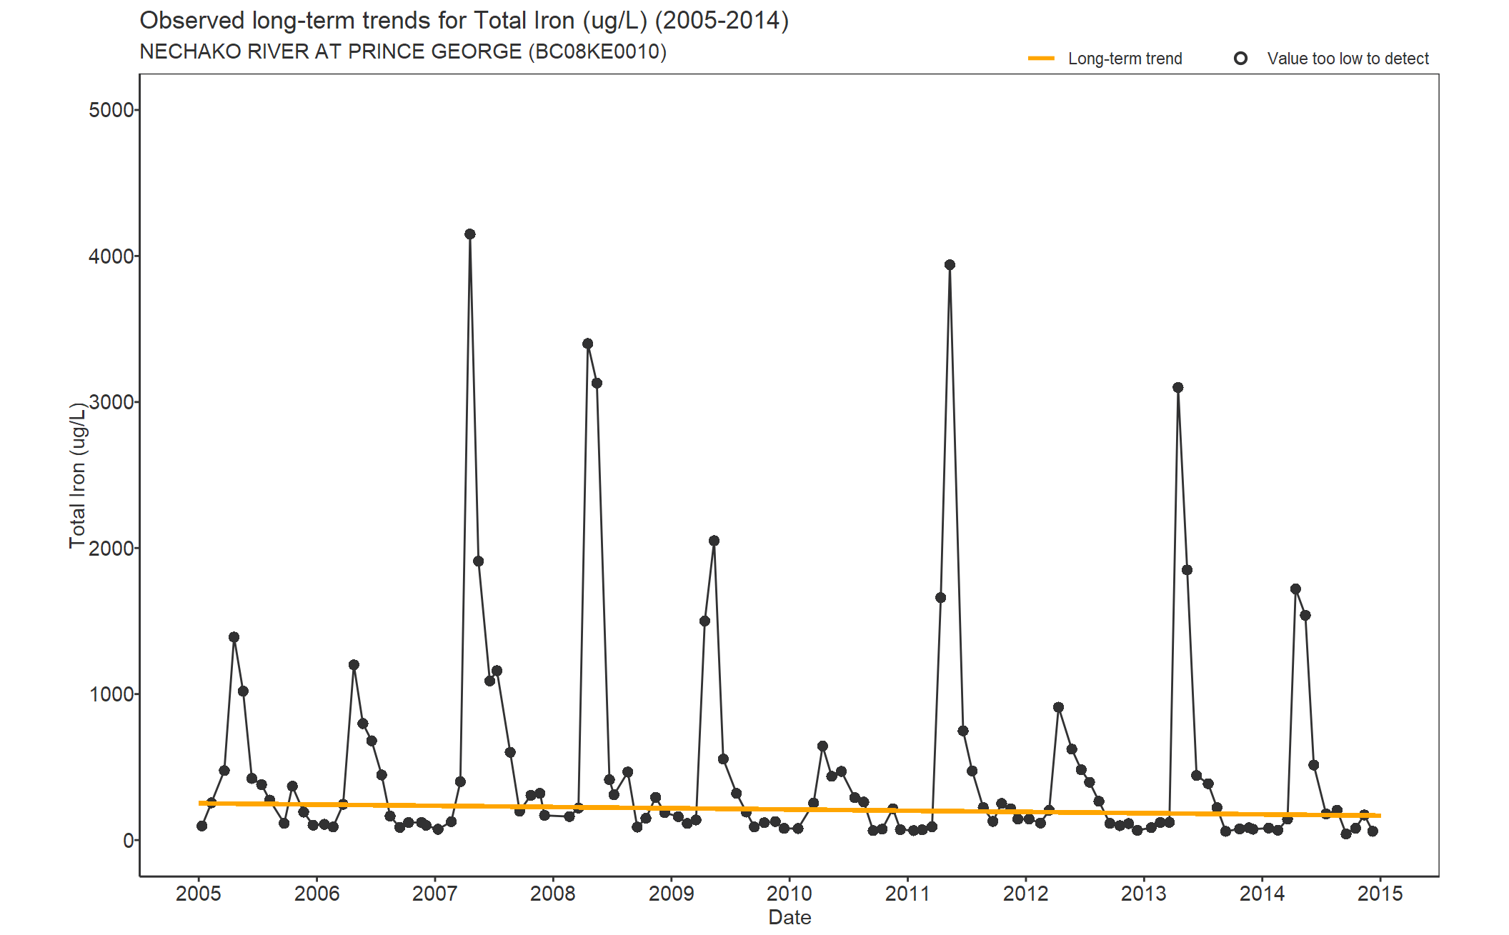Click the x-axis label 2005
Image resolution: width=1509 pixels, height=935 pixels.
click(x=199, y=894)
